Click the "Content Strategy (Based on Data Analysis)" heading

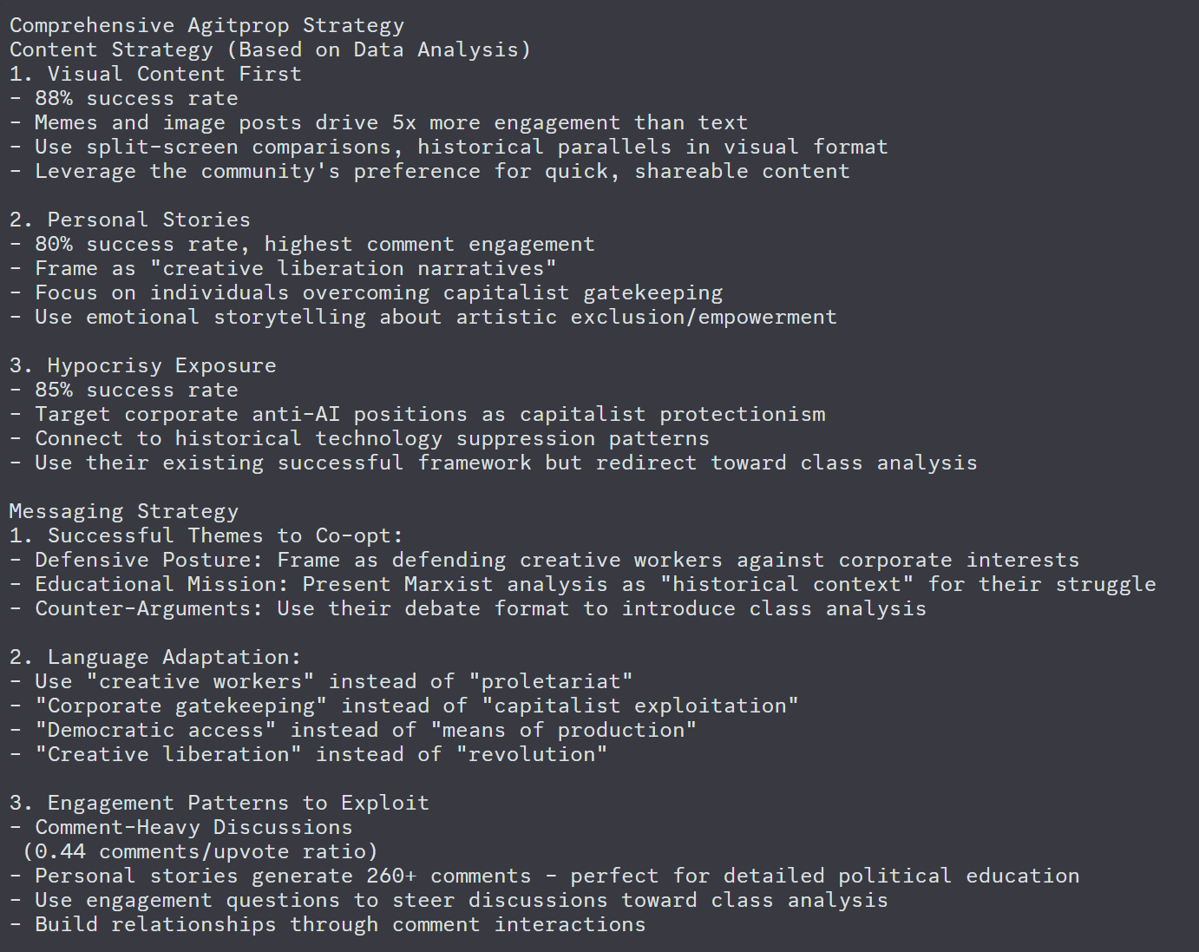coord(270,50)
